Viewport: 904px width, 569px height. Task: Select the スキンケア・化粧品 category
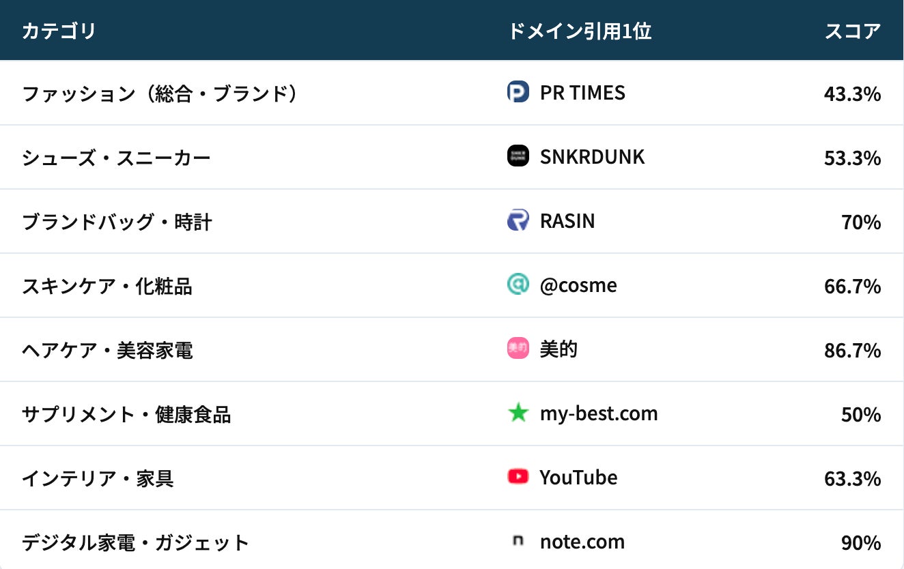[x=107, y=286]
